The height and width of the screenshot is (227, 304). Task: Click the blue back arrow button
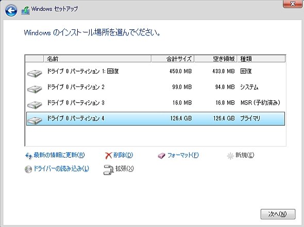11,10
